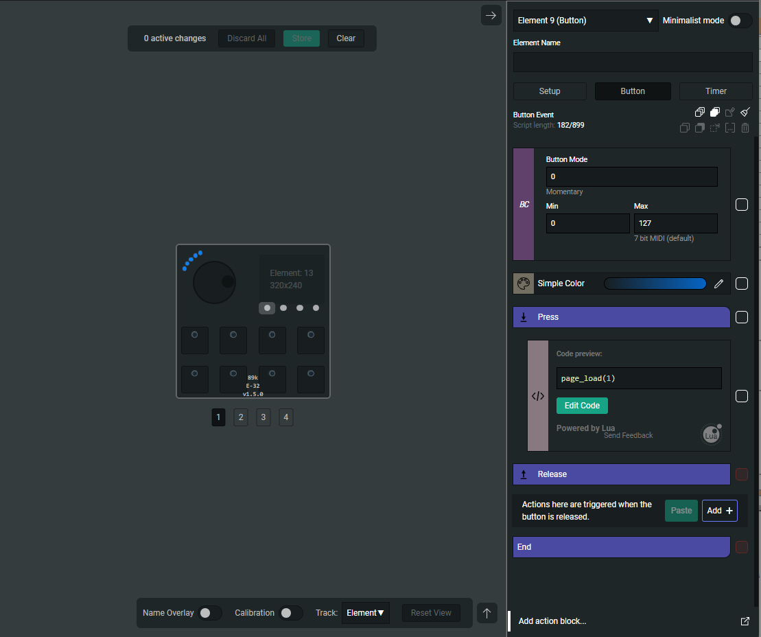The width and height of the screenshot is (761, 637).
Task: Click the broom clear element icon
Action: point(745,112)
